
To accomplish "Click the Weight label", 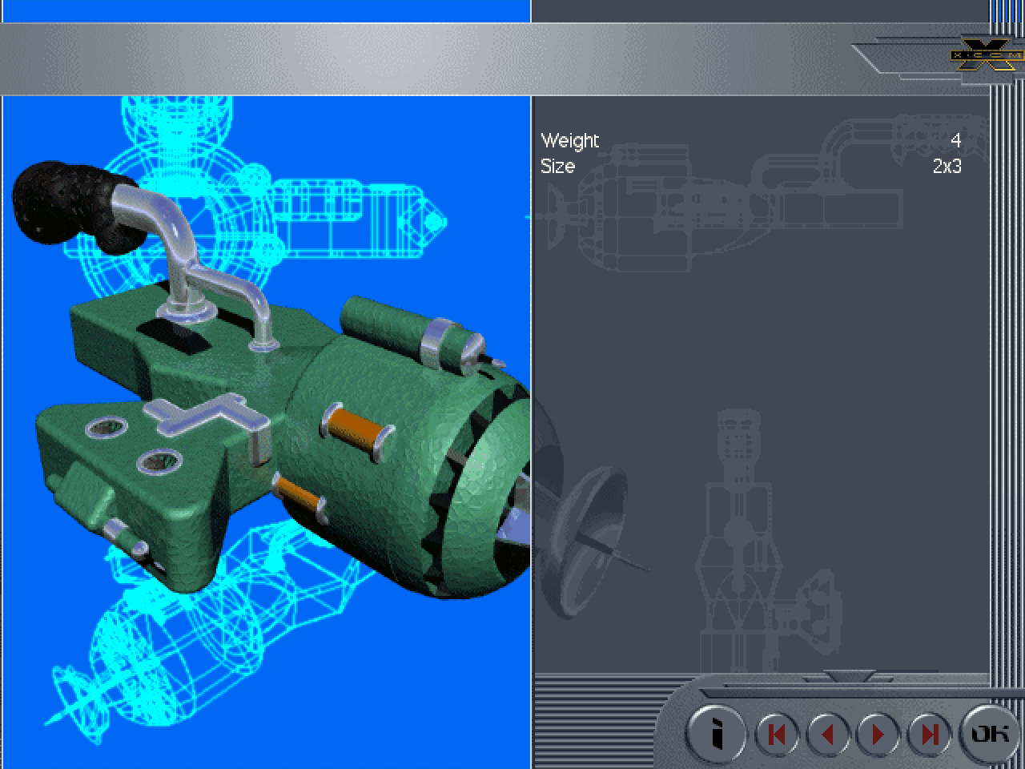I will click(570, 141).
